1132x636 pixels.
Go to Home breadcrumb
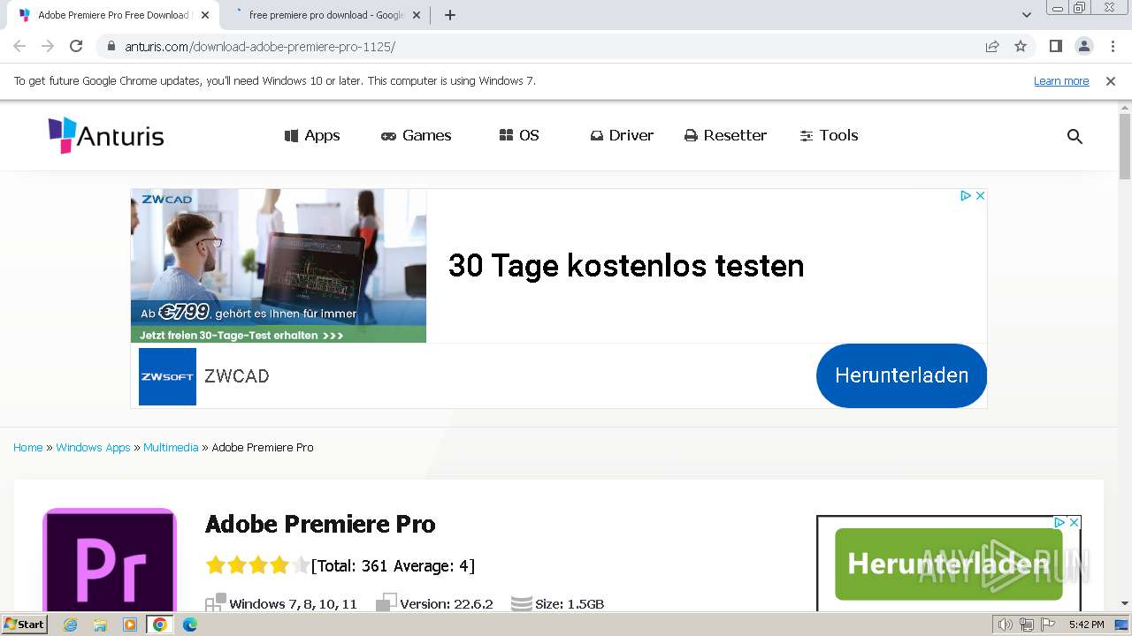pos(27,447)
